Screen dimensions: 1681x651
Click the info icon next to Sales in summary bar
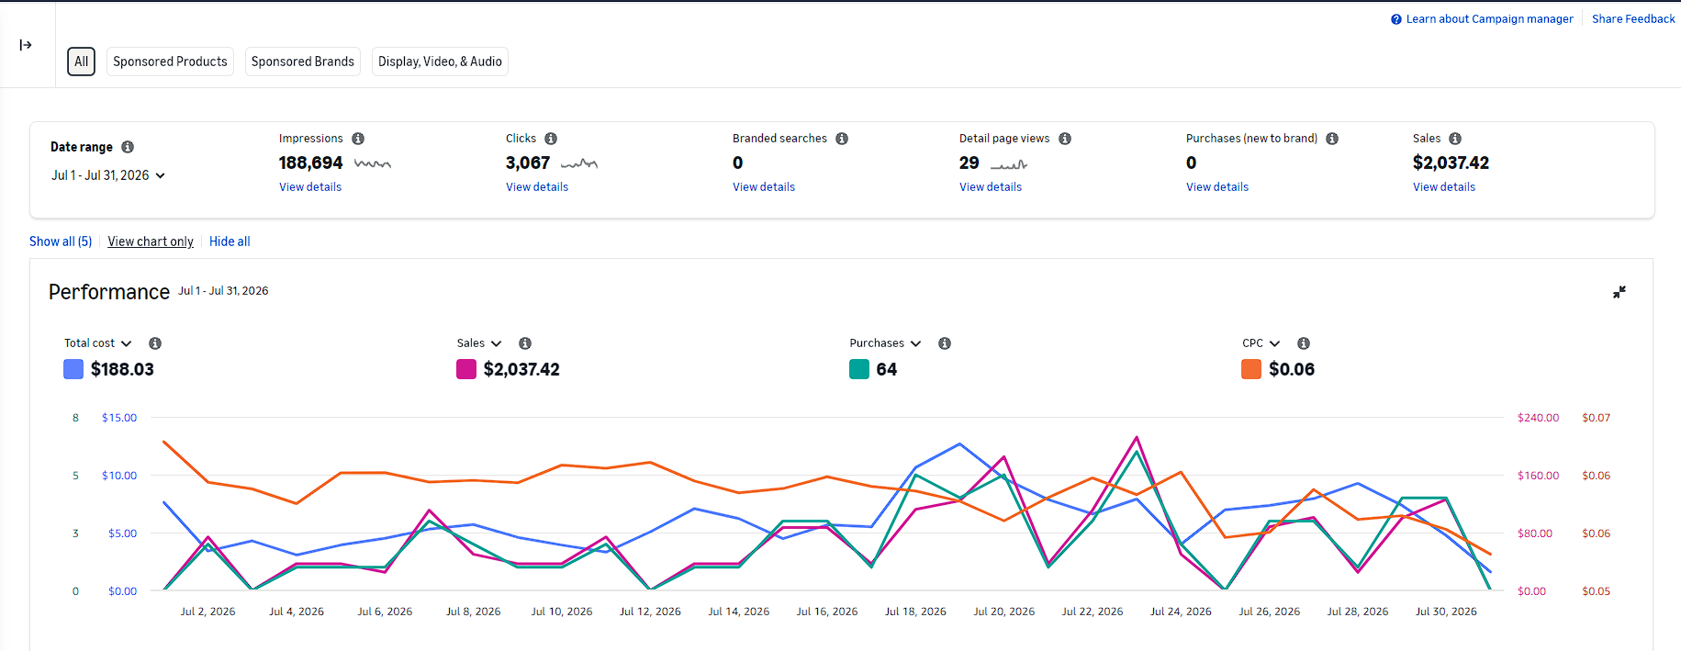pos(1455,139)
